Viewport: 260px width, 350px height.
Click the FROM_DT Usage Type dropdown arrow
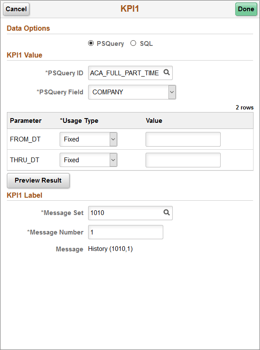tap(114, 139)
